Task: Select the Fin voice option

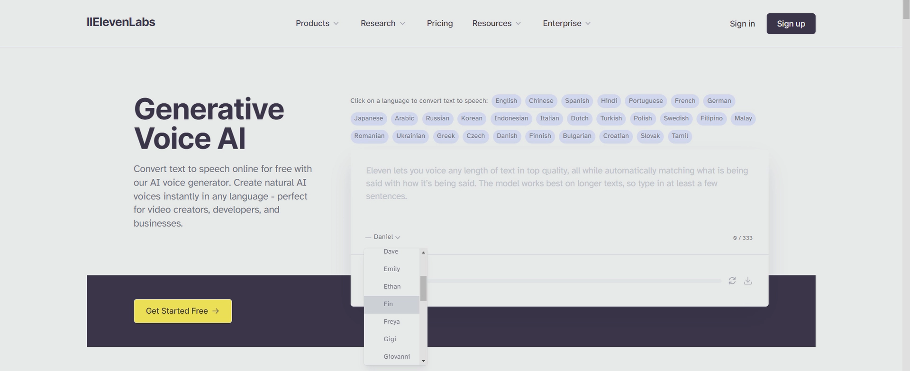Action: (391, 304)
